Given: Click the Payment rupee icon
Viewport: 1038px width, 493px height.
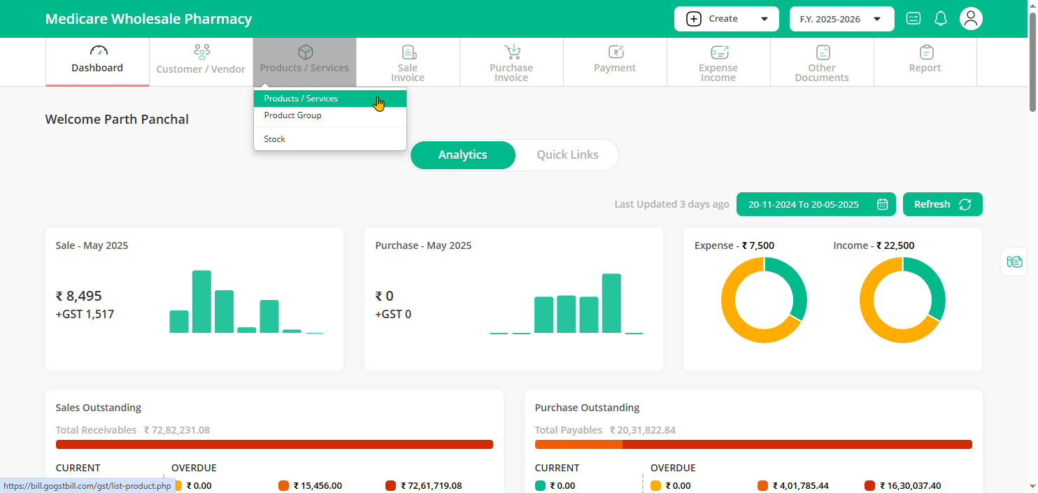Looking at the screenshot, I should 615,52.
